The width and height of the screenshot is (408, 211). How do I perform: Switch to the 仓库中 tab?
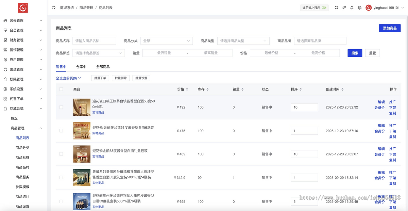[81, 67]
